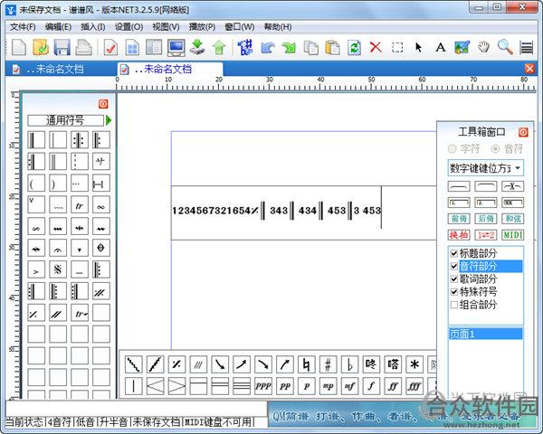Insert the accent mark symbol
The height and width of the screenshot is (434, 543).
click(36, 269)
